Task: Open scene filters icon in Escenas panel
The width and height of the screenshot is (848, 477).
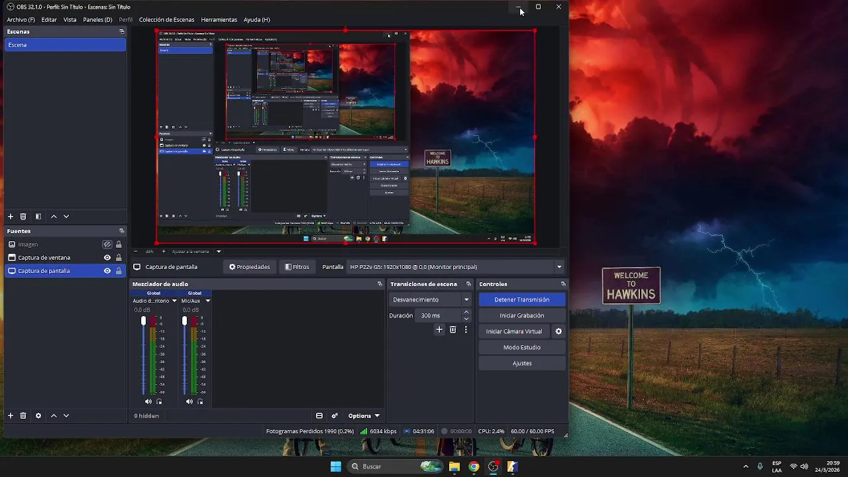Action: [x=38, y=217]
